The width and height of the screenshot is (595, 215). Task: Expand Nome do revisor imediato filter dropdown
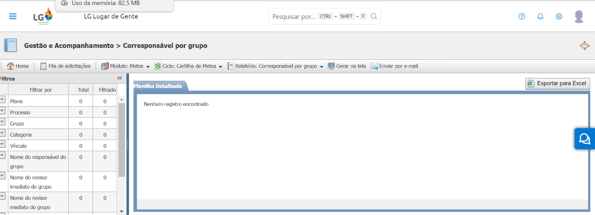point(2,176)
